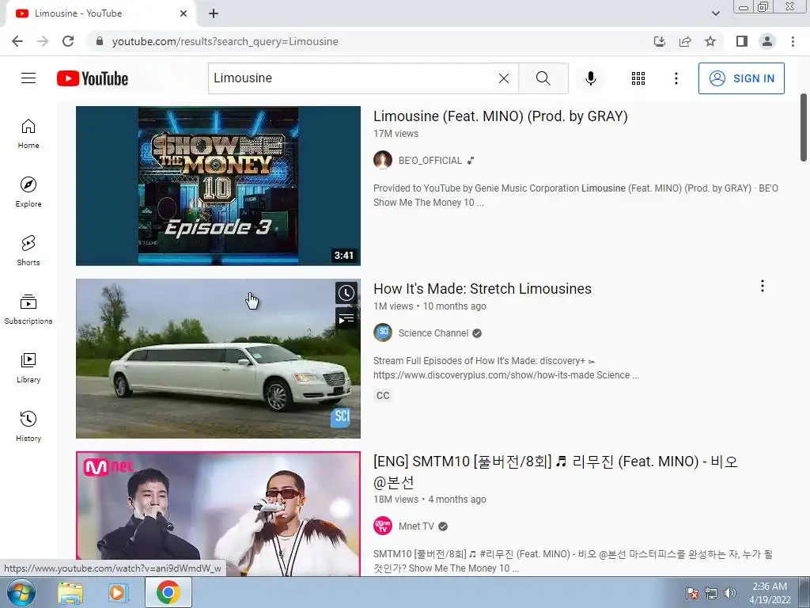810x608 pixels.
Task: Visit BE'O_OFFICIAL channel name link
Action: (x=430, y=160)
